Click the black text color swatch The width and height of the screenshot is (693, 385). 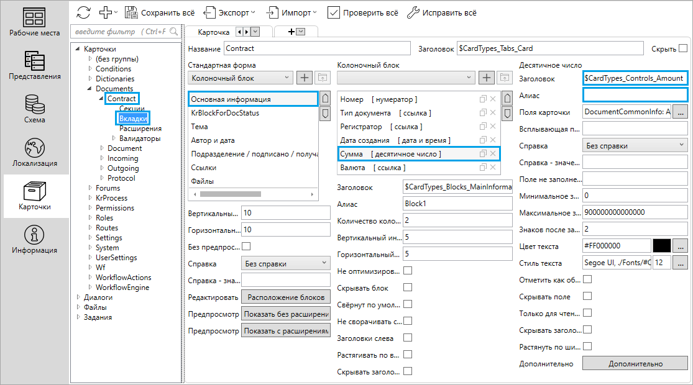point(661,246)
